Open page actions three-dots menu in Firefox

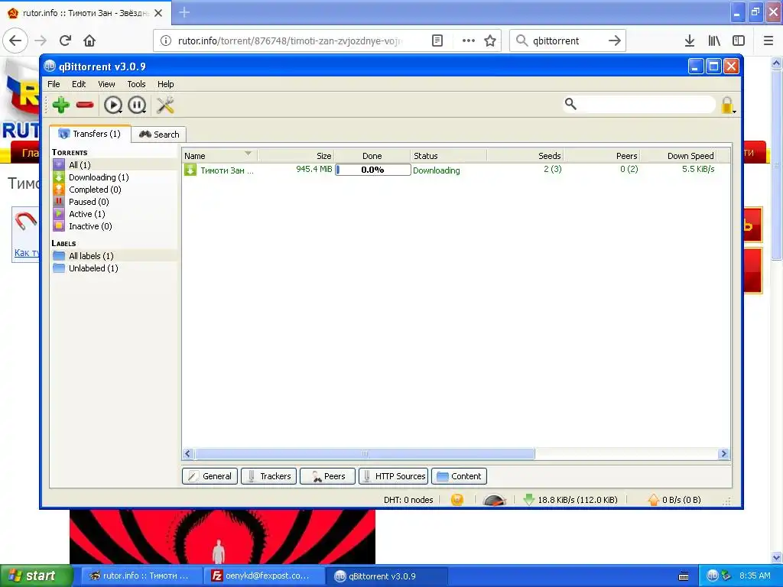pos(469,41)
